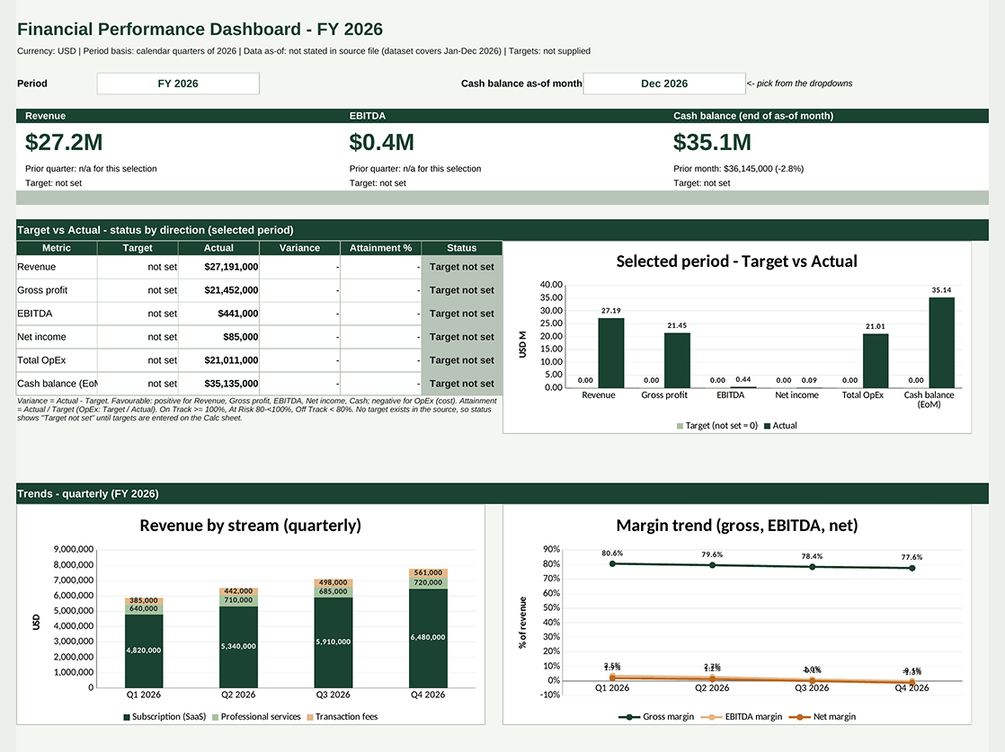Click the Q3 2026 subscription segment 5,910,000
Image resolution: width=1005 pixels, height=752 pixels.
pos(334,642)
